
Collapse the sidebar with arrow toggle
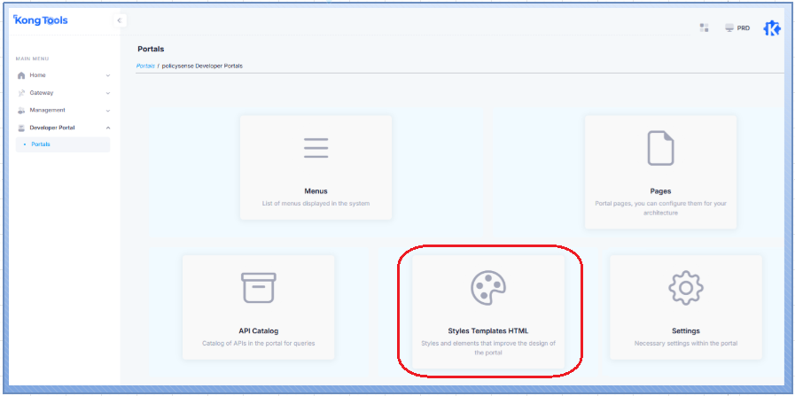tap(120, 20)
